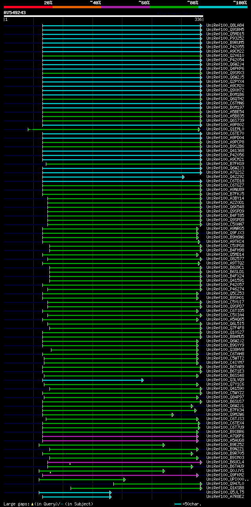Select the hit label UniRef100_B9GYY9
Screen dimensions: 251x507
pos(225,345)
